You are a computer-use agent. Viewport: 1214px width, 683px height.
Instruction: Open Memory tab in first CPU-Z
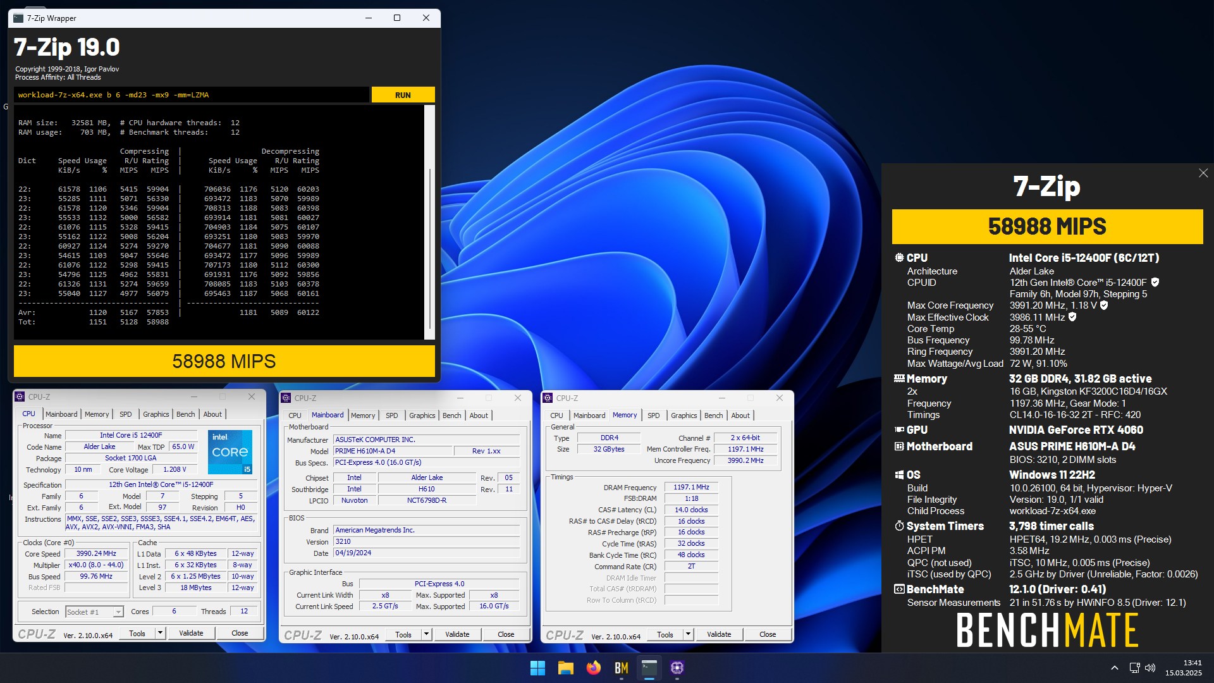coord(97,414)
